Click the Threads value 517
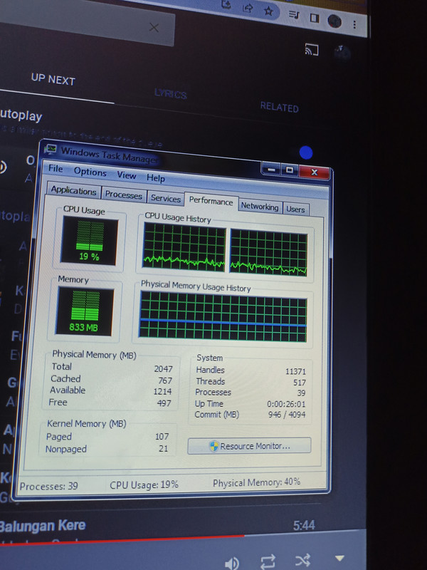427x570 pixels. pyautogui.click(x=300, y=383)
